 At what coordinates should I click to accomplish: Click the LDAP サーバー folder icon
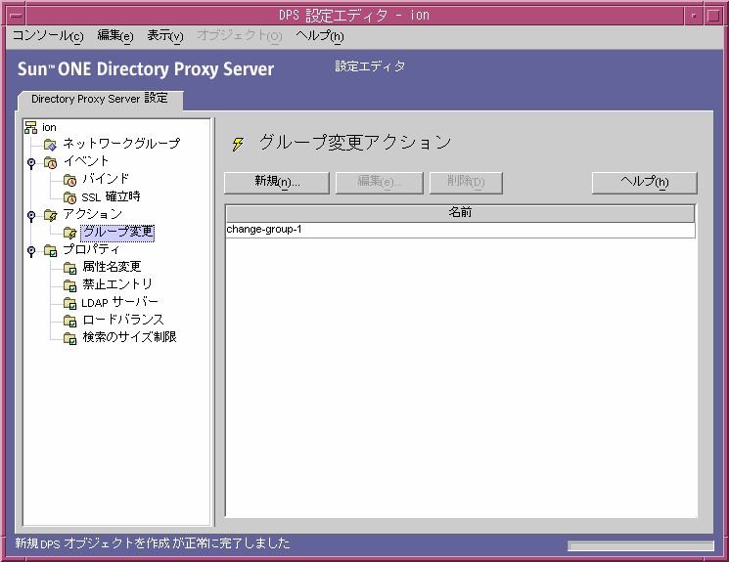tap(69, 303)
